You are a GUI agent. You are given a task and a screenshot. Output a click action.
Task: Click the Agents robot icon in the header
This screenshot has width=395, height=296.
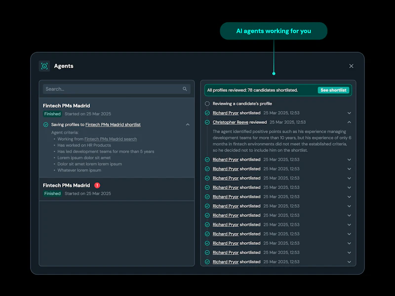tap(44, 66)
